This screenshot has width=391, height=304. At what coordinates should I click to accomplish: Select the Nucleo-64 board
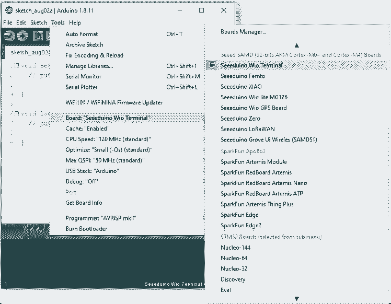[x=296, y=258]
